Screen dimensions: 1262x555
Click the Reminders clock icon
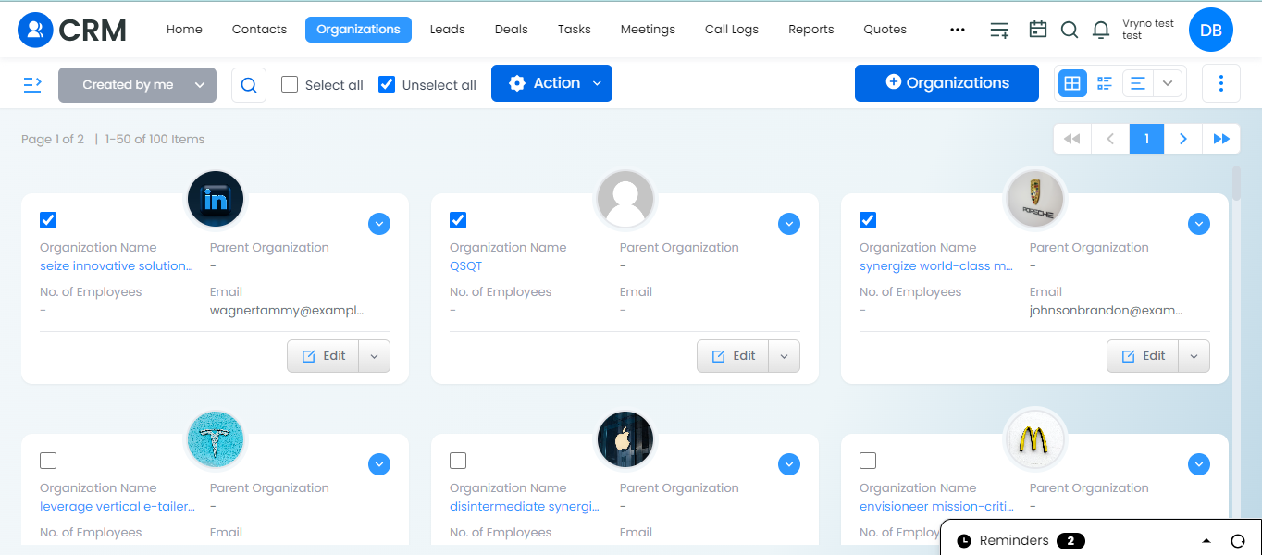click(964, 541)
